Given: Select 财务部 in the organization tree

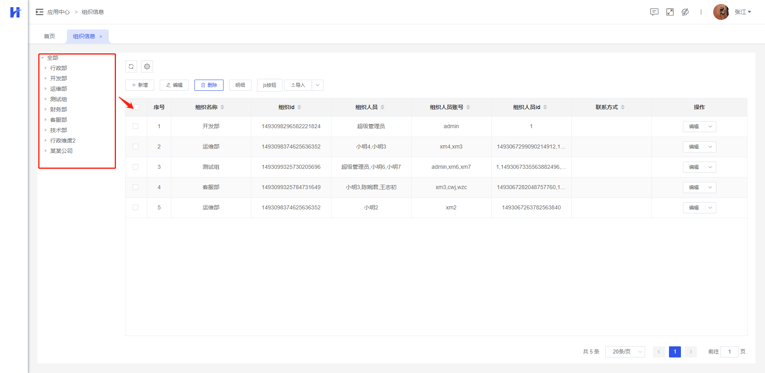Looking at the screenshot, I should (x=59, y=109).
